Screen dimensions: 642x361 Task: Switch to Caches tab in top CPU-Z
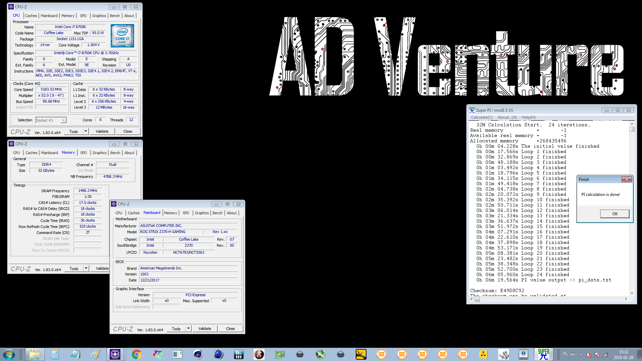tap(31, 16)
